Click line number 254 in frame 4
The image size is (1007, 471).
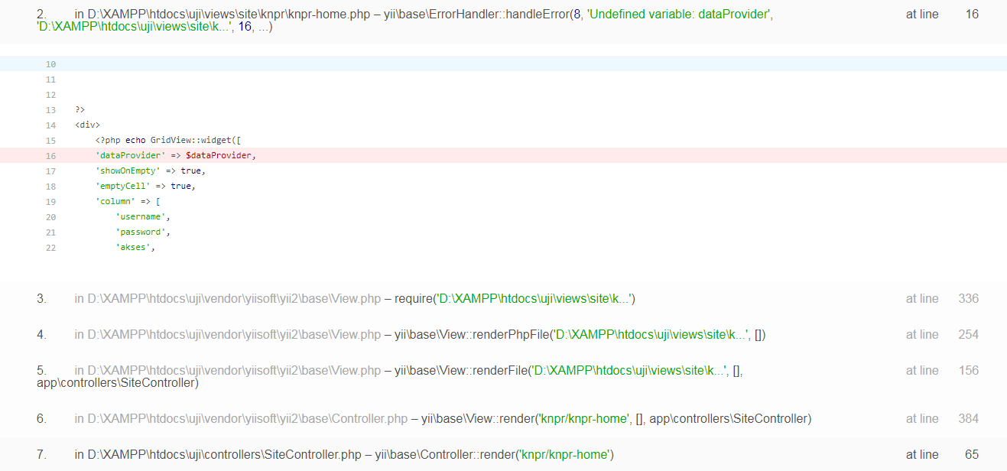point(968,334)
